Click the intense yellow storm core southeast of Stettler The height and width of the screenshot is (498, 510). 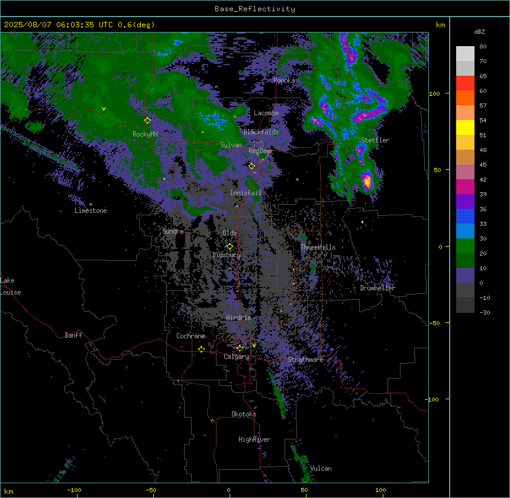point(367,181)
